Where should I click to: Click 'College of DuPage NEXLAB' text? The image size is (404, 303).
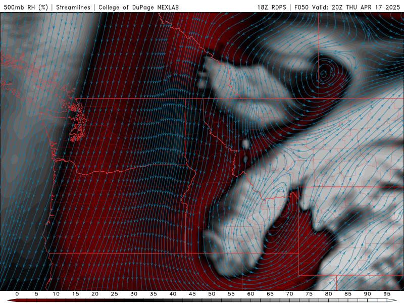(x=138, y=7)
